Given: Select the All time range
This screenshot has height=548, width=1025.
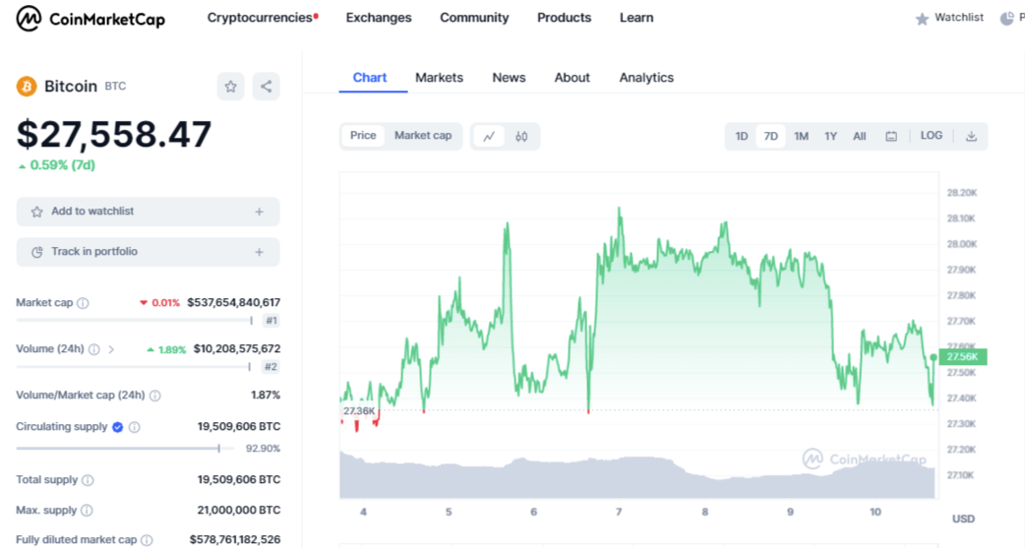Looking at the screenshot, I should [860, 137].
